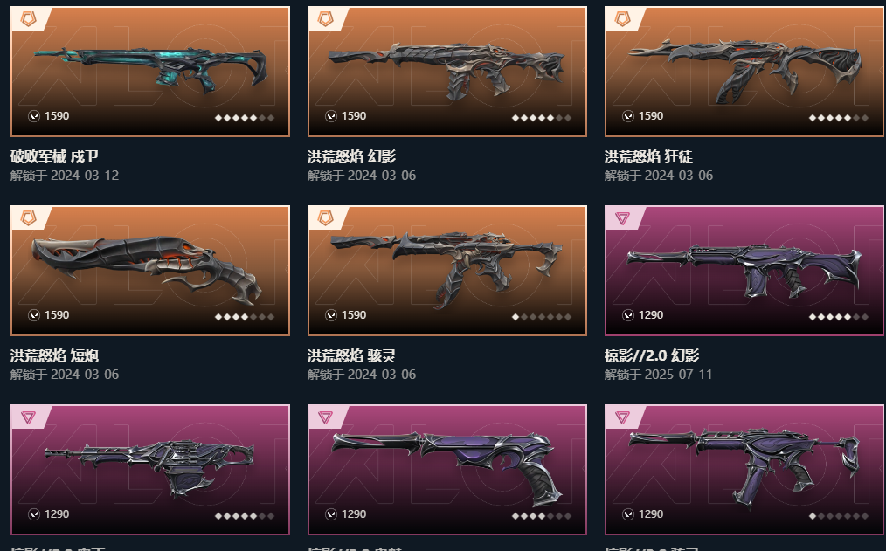The height and width of the screenshot is (551, 886).
Task: Select the purple 掠影//2.0 幻影 weapon thumbnail
Action: point(744,271)
